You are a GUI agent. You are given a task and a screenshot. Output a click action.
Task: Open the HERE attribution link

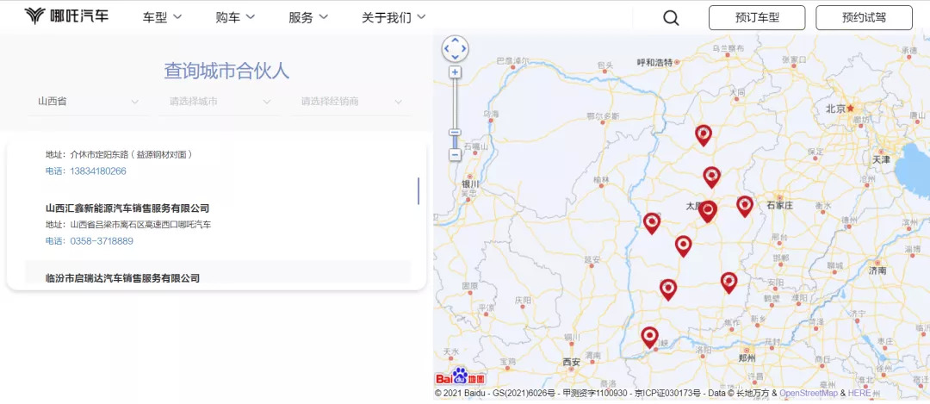tap(859, 394)
